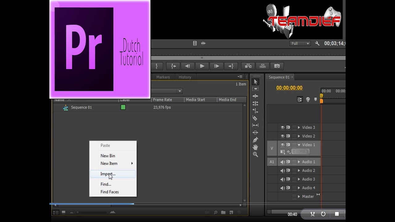Select the Track Select tool

(255, 89)
